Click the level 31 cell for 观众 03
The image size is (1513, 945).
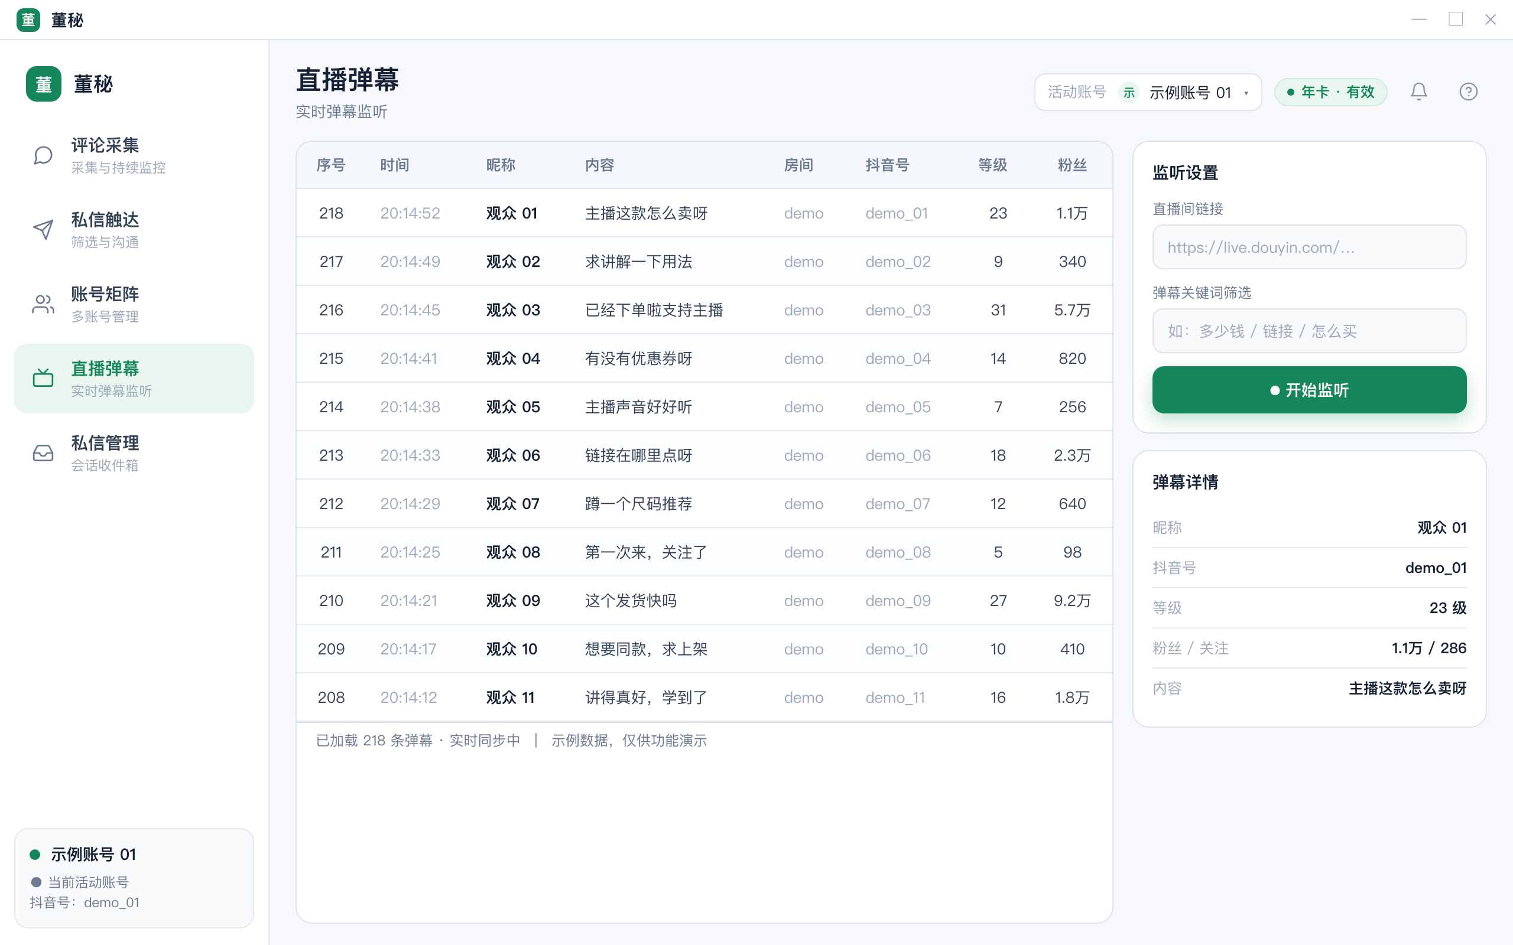click(998, 310)
